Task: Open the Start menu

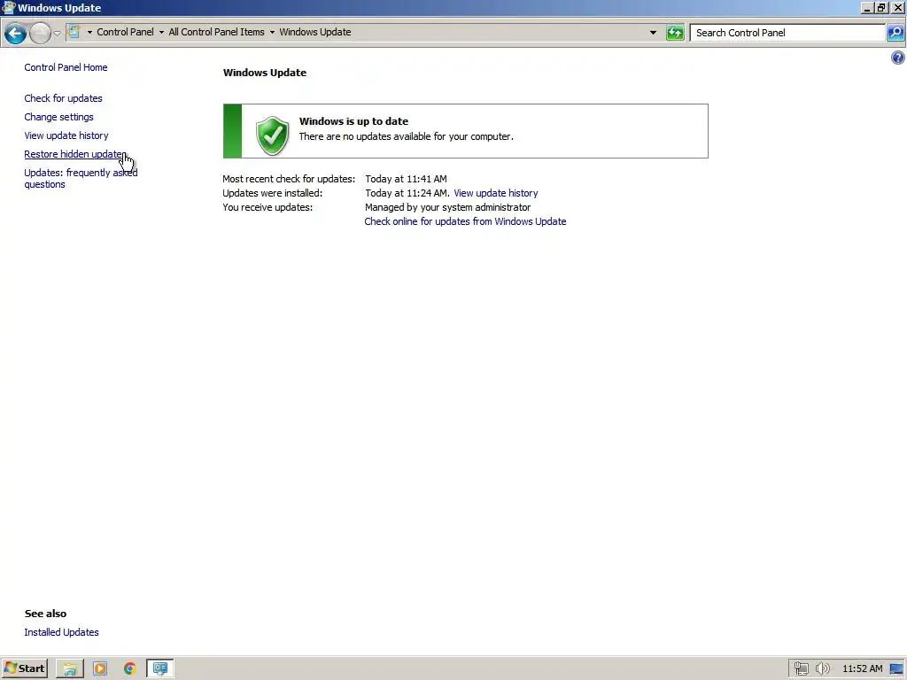Action: pyautogui.click(x=24, y=668)
